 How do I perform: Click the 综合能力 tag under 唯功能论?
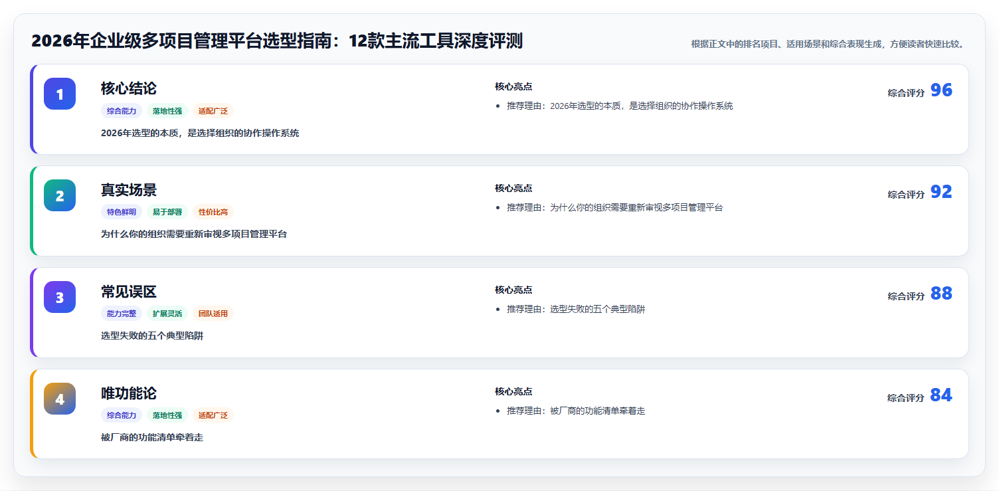tap(122, 415)
